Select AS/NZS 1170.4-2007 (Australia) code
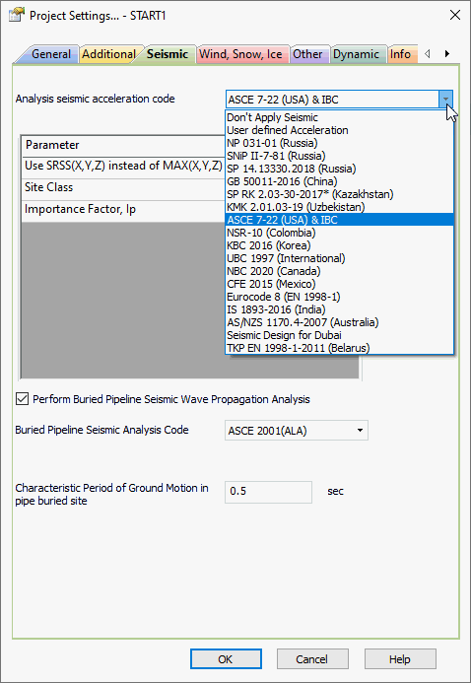The image size is (471, 683). tap(340, 322)
